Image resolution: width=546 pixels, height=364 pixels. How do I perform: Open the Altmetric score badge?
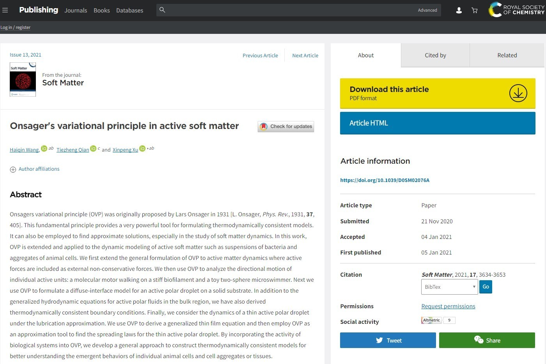[438, 320]
